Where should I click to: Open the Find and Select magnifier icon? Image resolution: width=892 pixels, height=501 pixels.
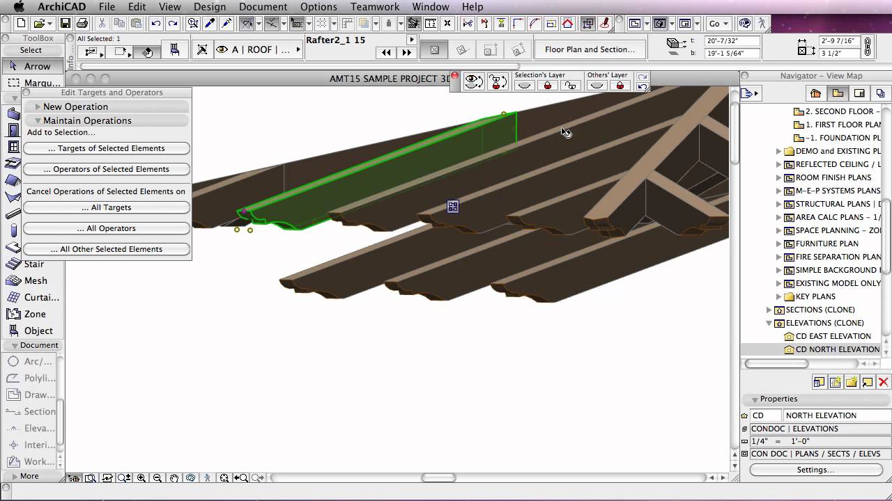[x=193, y=23]
